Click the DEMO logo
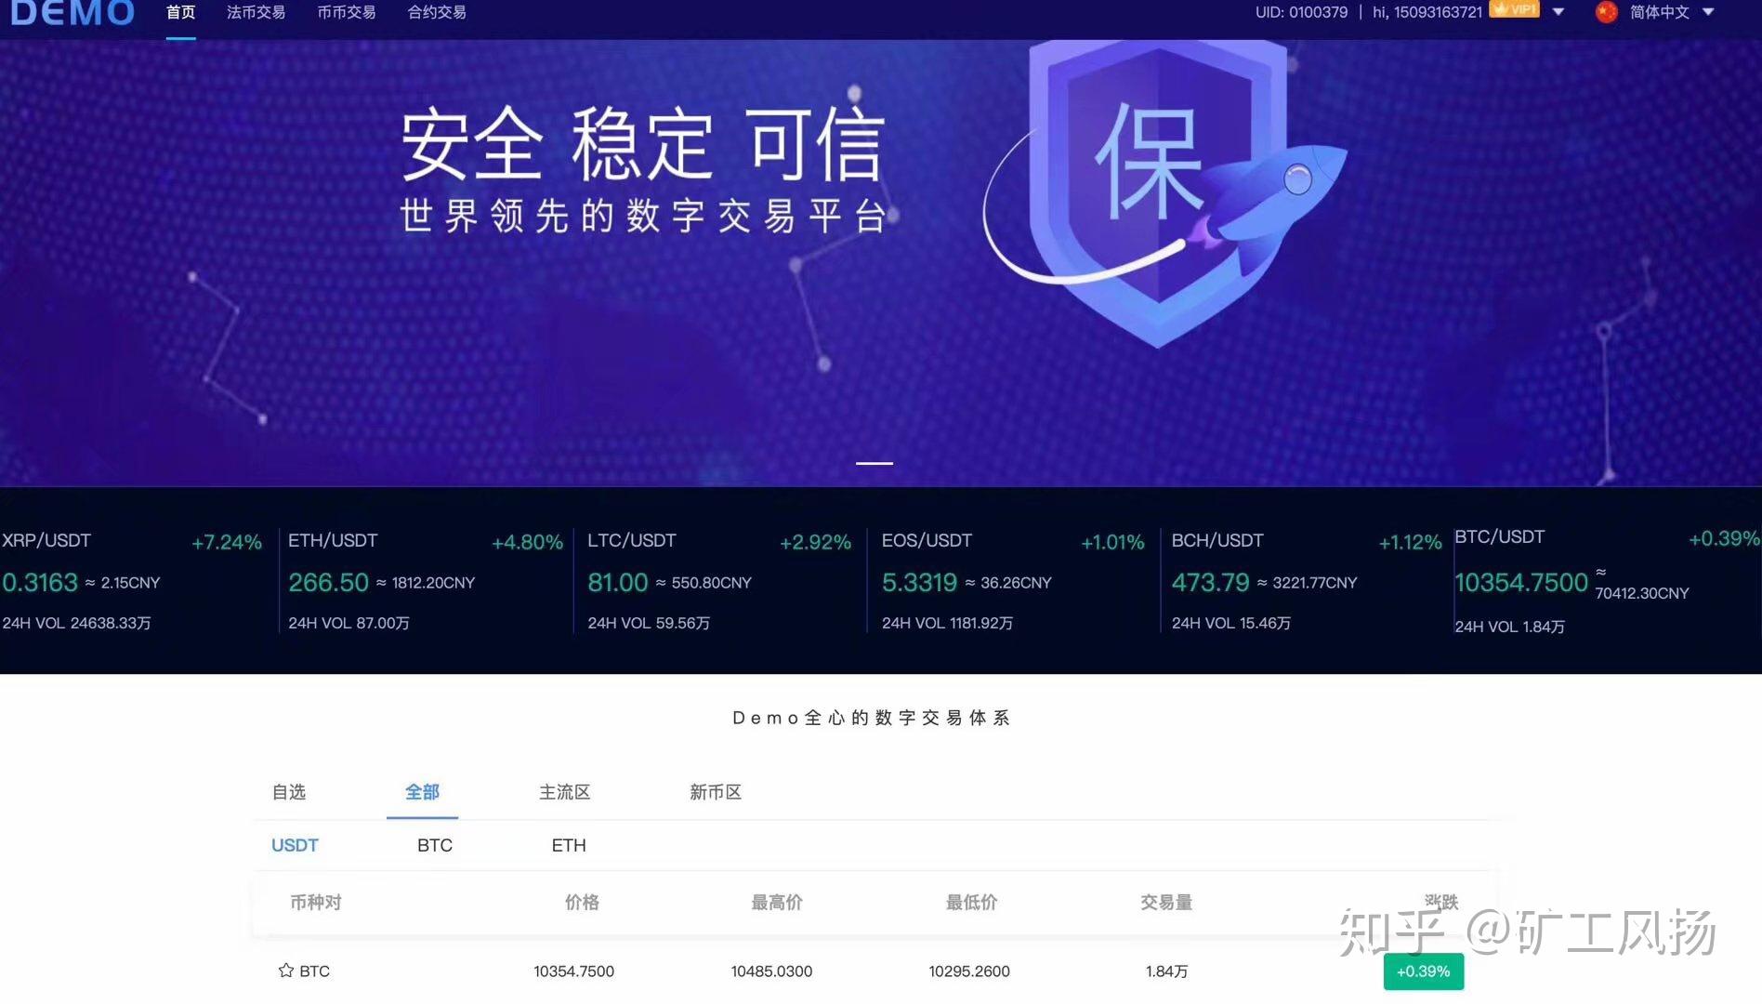 pyautogui.click(x=72, y=13)
